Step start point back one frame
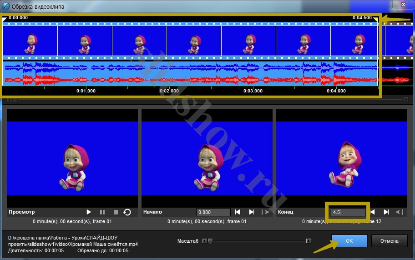 tap(238, 212)
